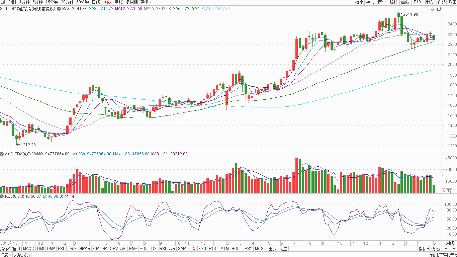Switch indicator to PSY

pos(248,249)
